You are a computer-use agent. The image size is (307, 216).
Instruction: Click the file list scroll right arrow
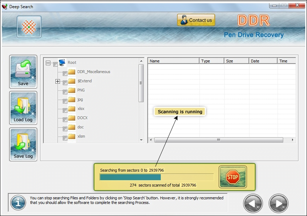[x=292, y=140]
